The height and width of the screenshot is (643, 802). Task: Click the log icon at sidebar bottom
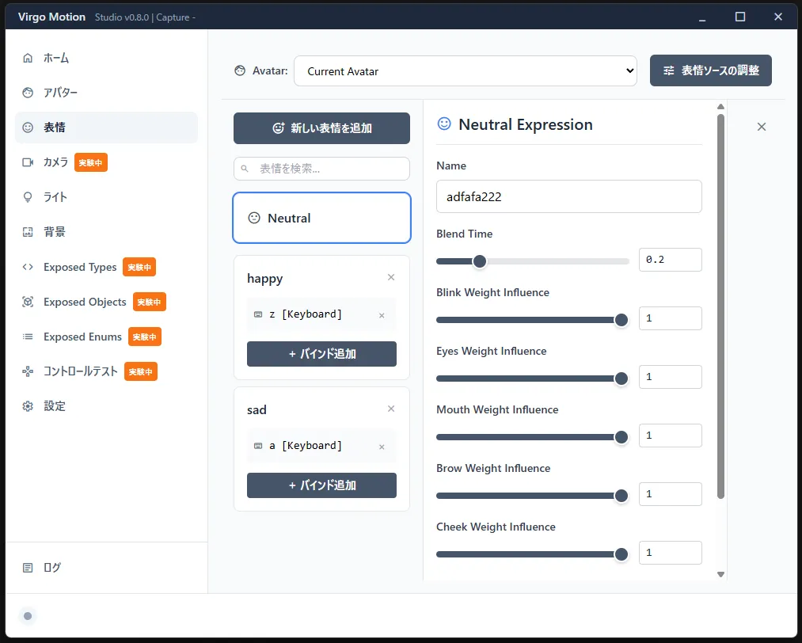(29, 568)
